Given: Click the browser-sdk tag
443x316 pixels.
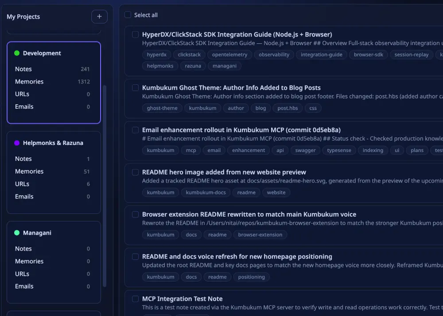Looking at the screenshot, I should [369, 55].
